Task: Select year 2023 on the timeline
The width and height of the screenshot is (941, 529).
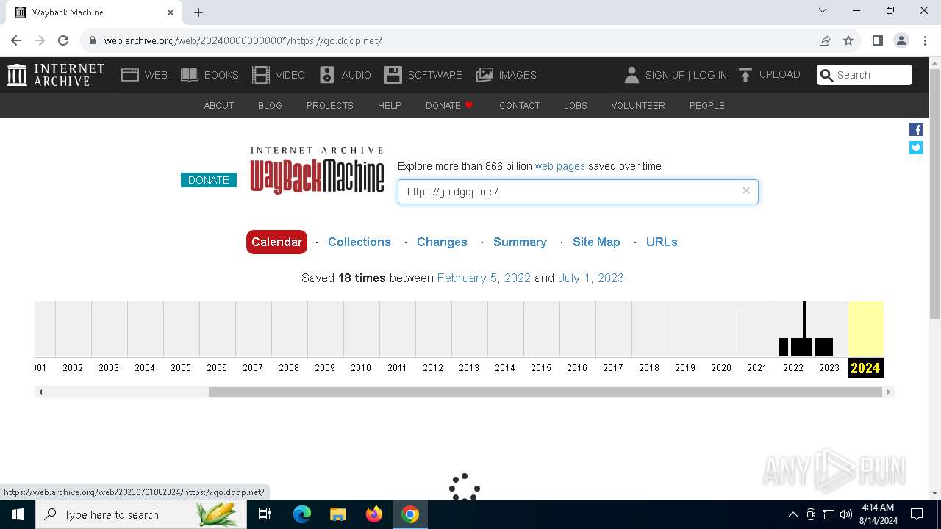Action: (x=829, y=367)
